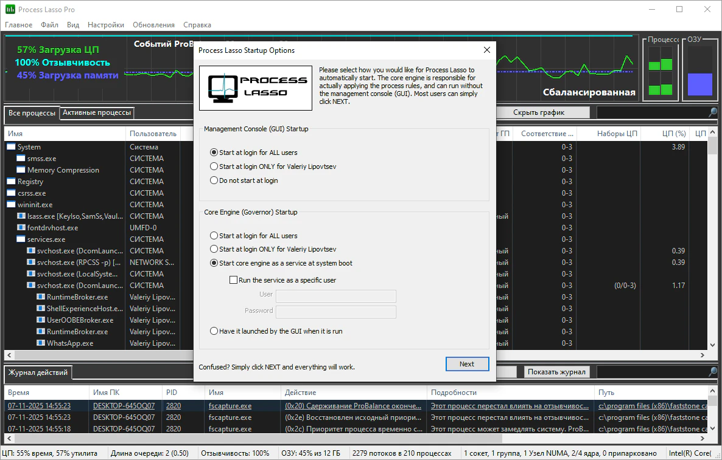The width and height of the screenshot is (722, 460).
Task: Click the Process Lasso logo image in dialog
Action: point(256,88)
